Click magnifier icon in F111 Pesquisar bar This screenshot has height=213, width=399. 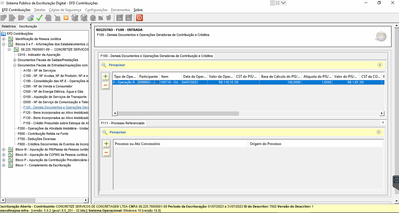point(105,132)
